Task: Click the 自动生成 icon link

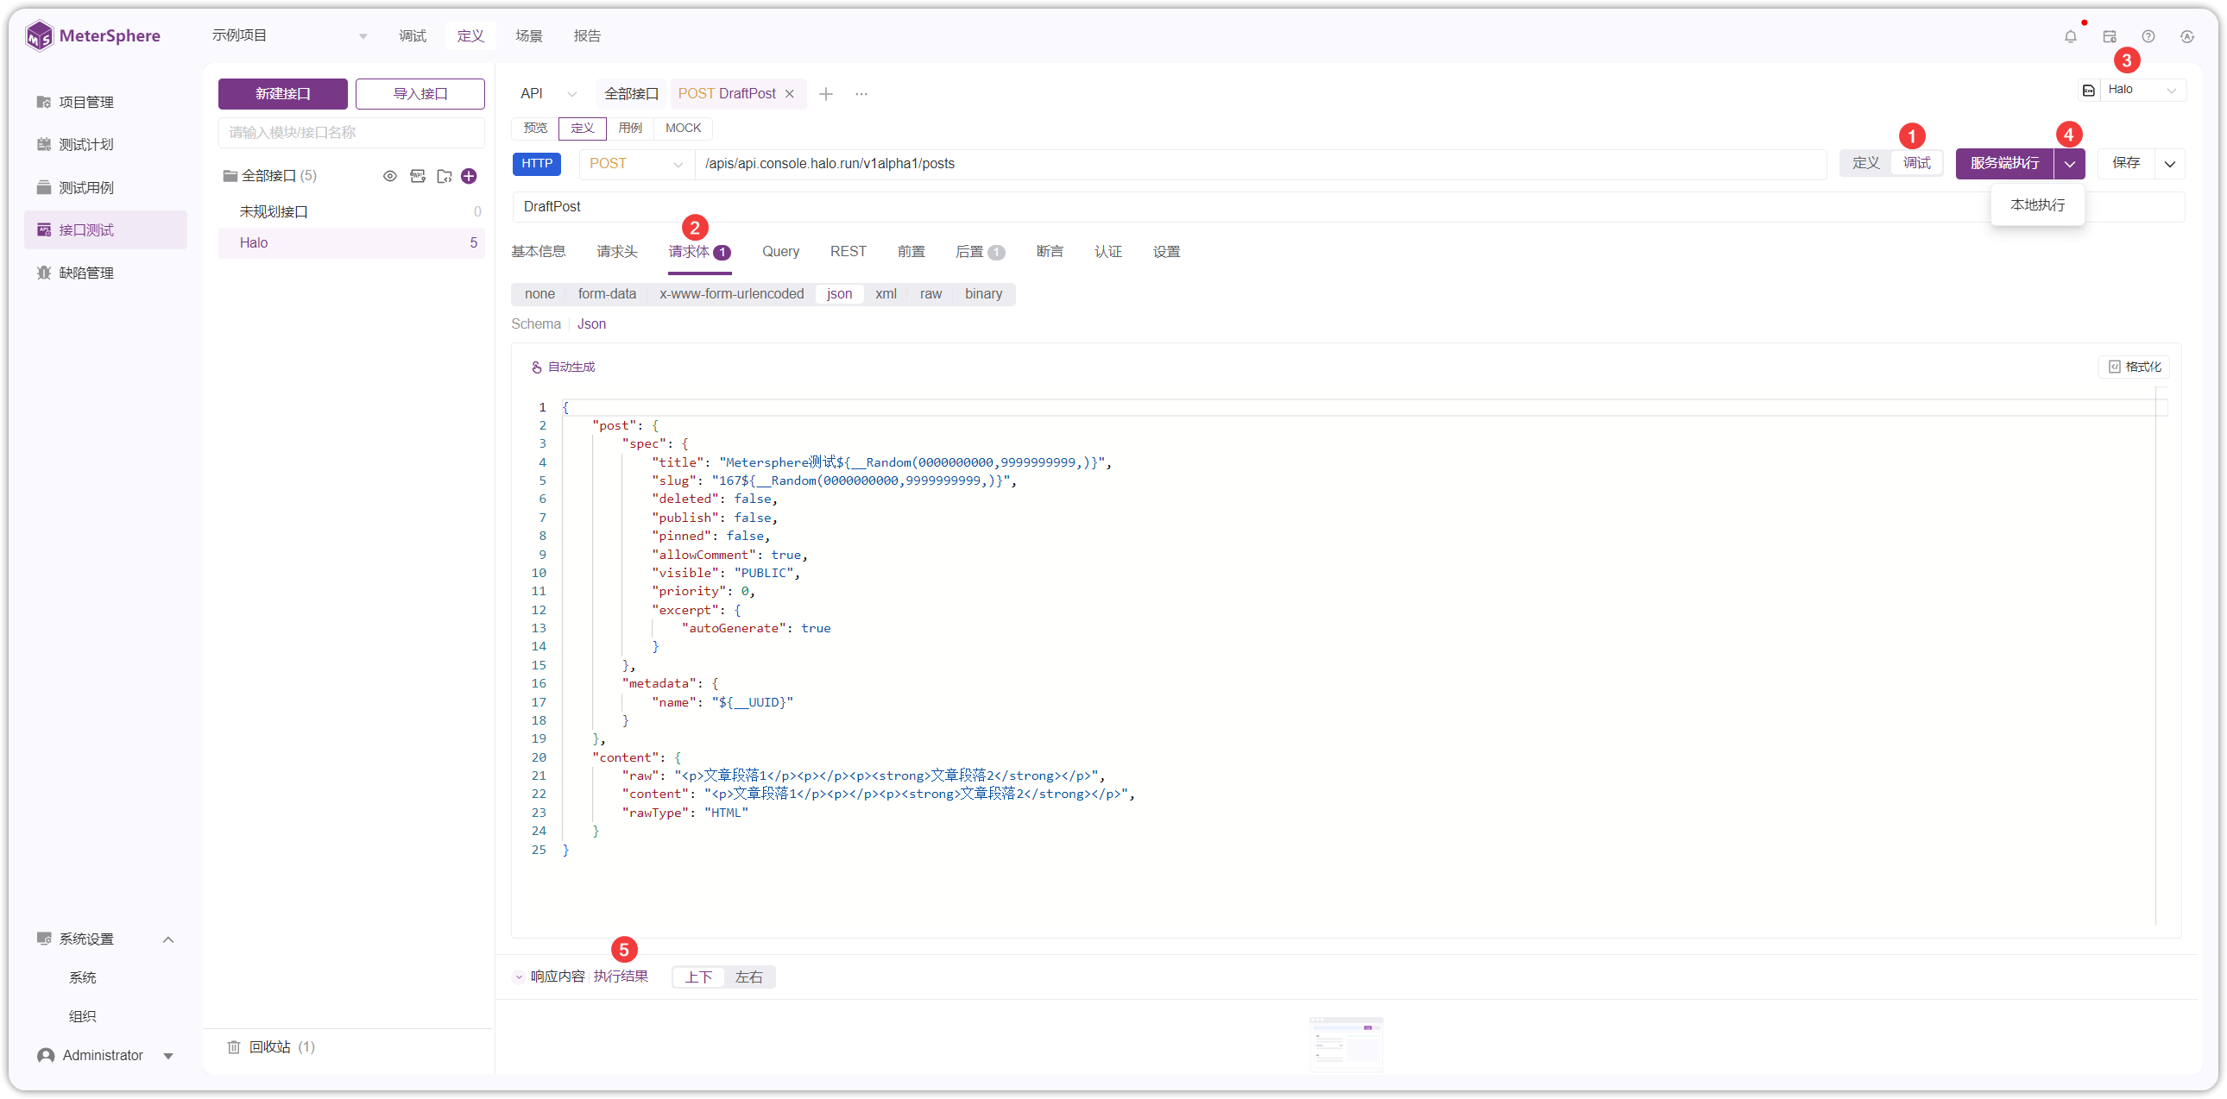Action: point(564,367)
